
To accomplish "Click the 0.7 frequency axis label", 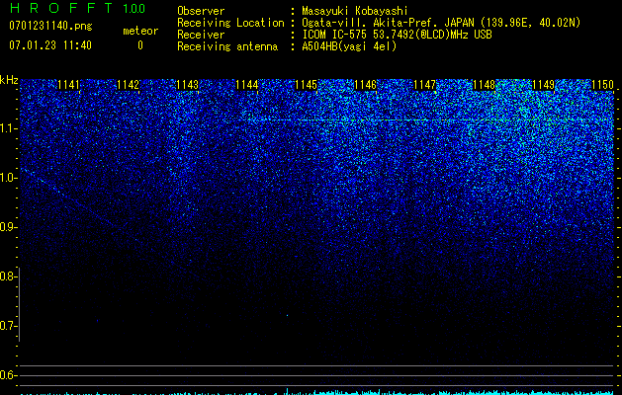I will click(8, 326).
